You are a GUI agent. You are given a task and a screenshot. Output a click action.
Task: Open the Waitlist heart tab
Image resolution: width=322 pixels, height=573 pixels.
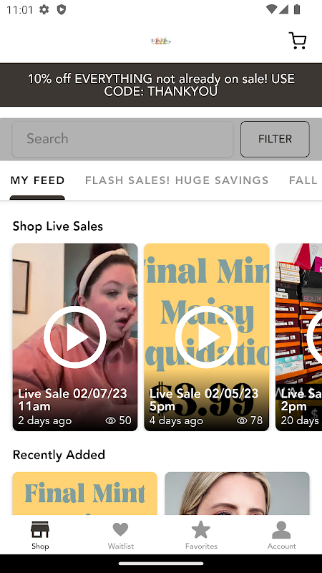[120, 535]
